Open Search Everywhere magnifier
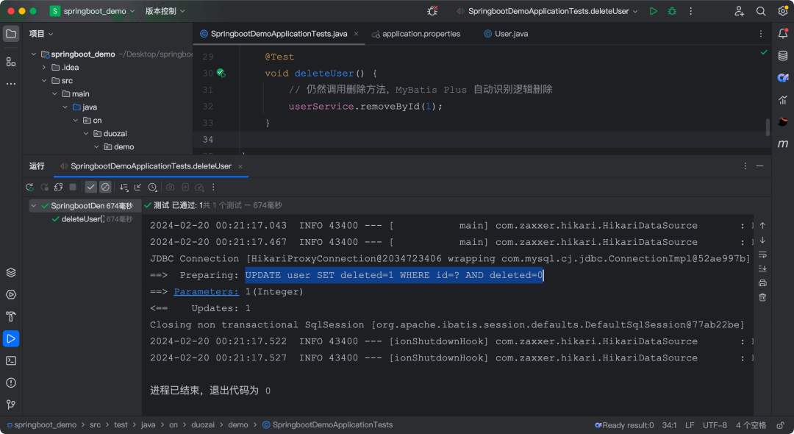Viewport: 794px width, 434px height. tap(761, 11)
